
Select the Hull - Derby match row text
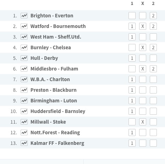44,58
